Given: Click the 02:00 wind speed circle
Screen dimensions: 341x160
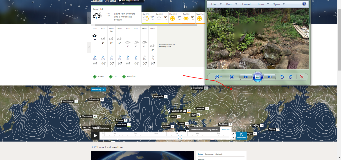Looking at the screenshot, I should 128,64.
